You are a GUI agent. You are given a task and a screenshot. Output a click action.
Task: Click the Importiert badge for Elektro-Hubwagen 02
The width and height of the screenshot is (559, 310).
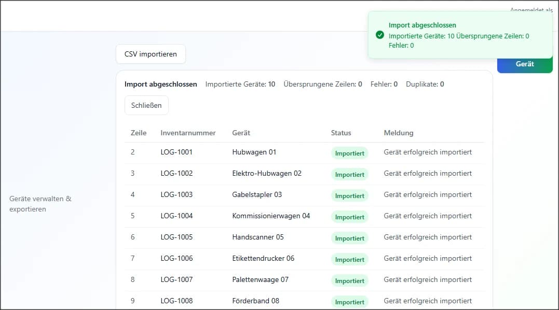[x=349, y=175]
